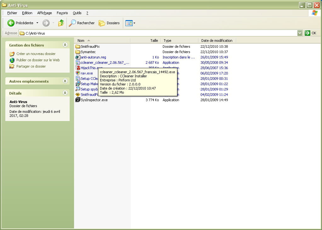Open the Affichage menu
The width and height of the screenshot is (322, 230).
point(44,13)
